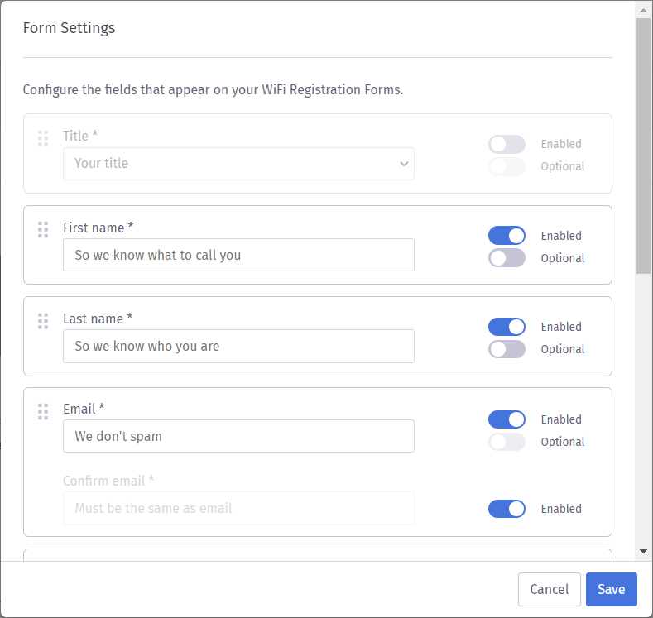The width and height of the screenshot is (653, 618).
Task: Disable the Last name Enabled switch
Action: pyautogui.click(x=507, y=327)
